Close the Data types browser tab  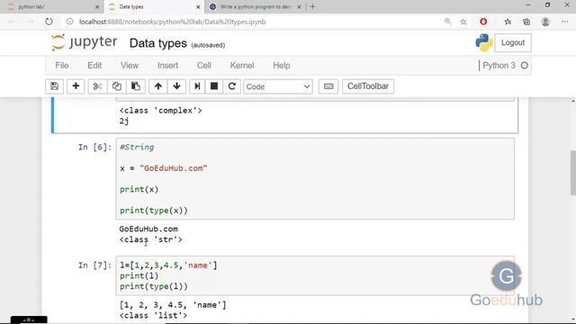tap(198, 6)
